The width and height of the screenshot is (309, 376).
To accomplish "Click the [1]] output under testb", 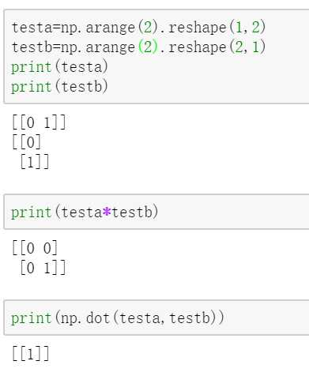I will coord(35,162).
